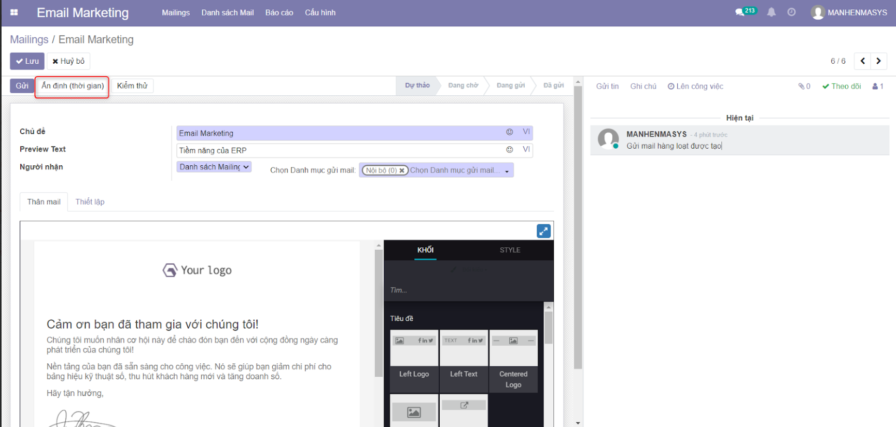
Task: Click the Ấn định (thời gian) button
Action: [73, 86]
